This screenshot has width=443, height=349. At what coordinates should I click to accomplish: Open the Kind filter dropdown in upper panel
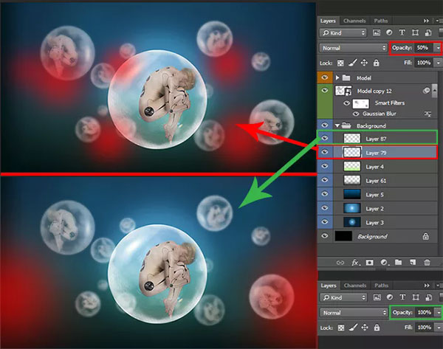coord(343,32)
